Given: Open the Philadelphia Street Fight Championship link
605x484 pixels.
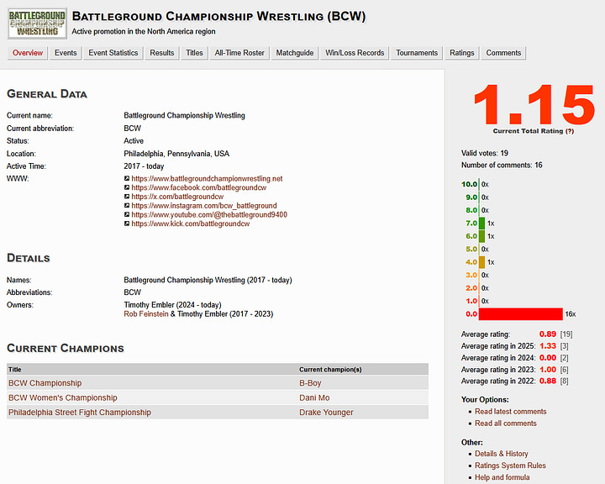Looking at the screenshot, I should (80, 413).
